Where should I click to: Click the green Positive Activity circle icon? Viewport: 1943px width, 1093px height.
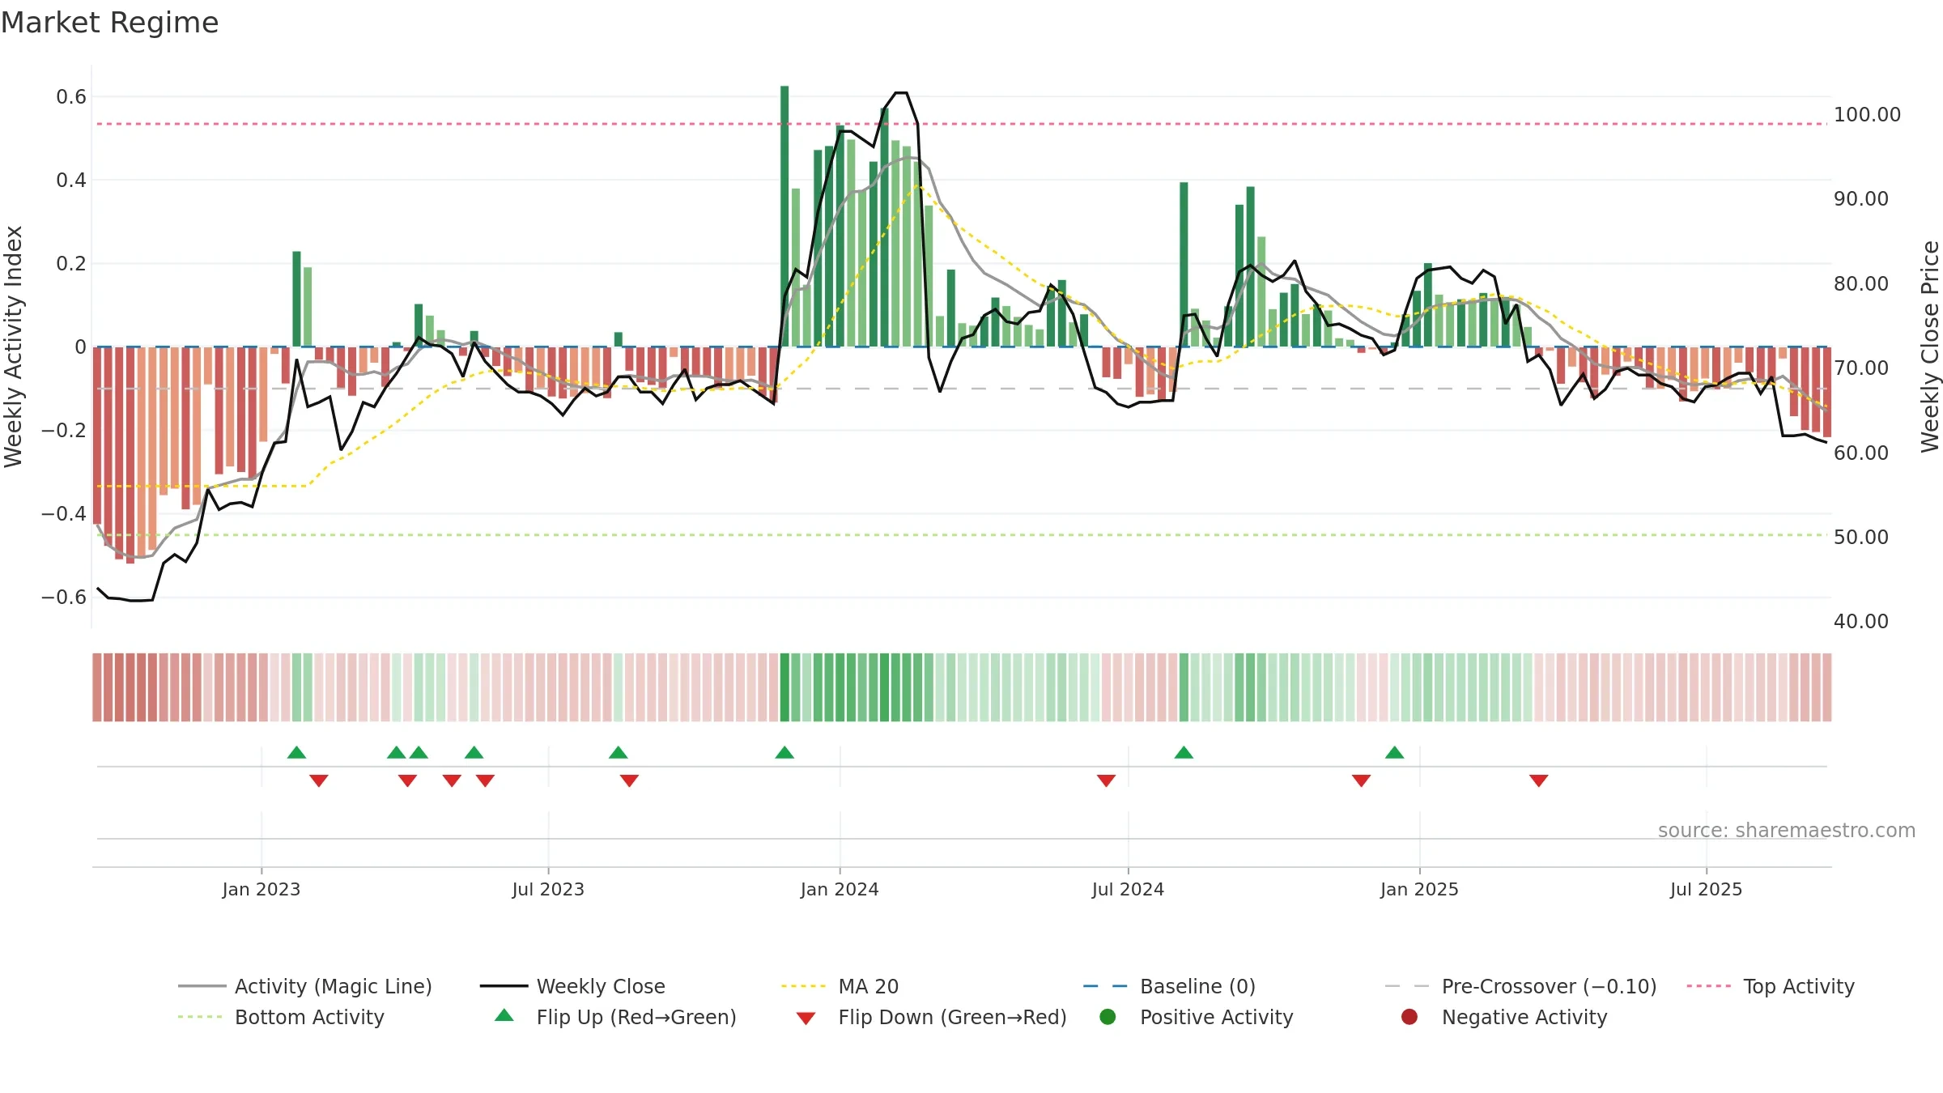(x=1108, y=1017)
